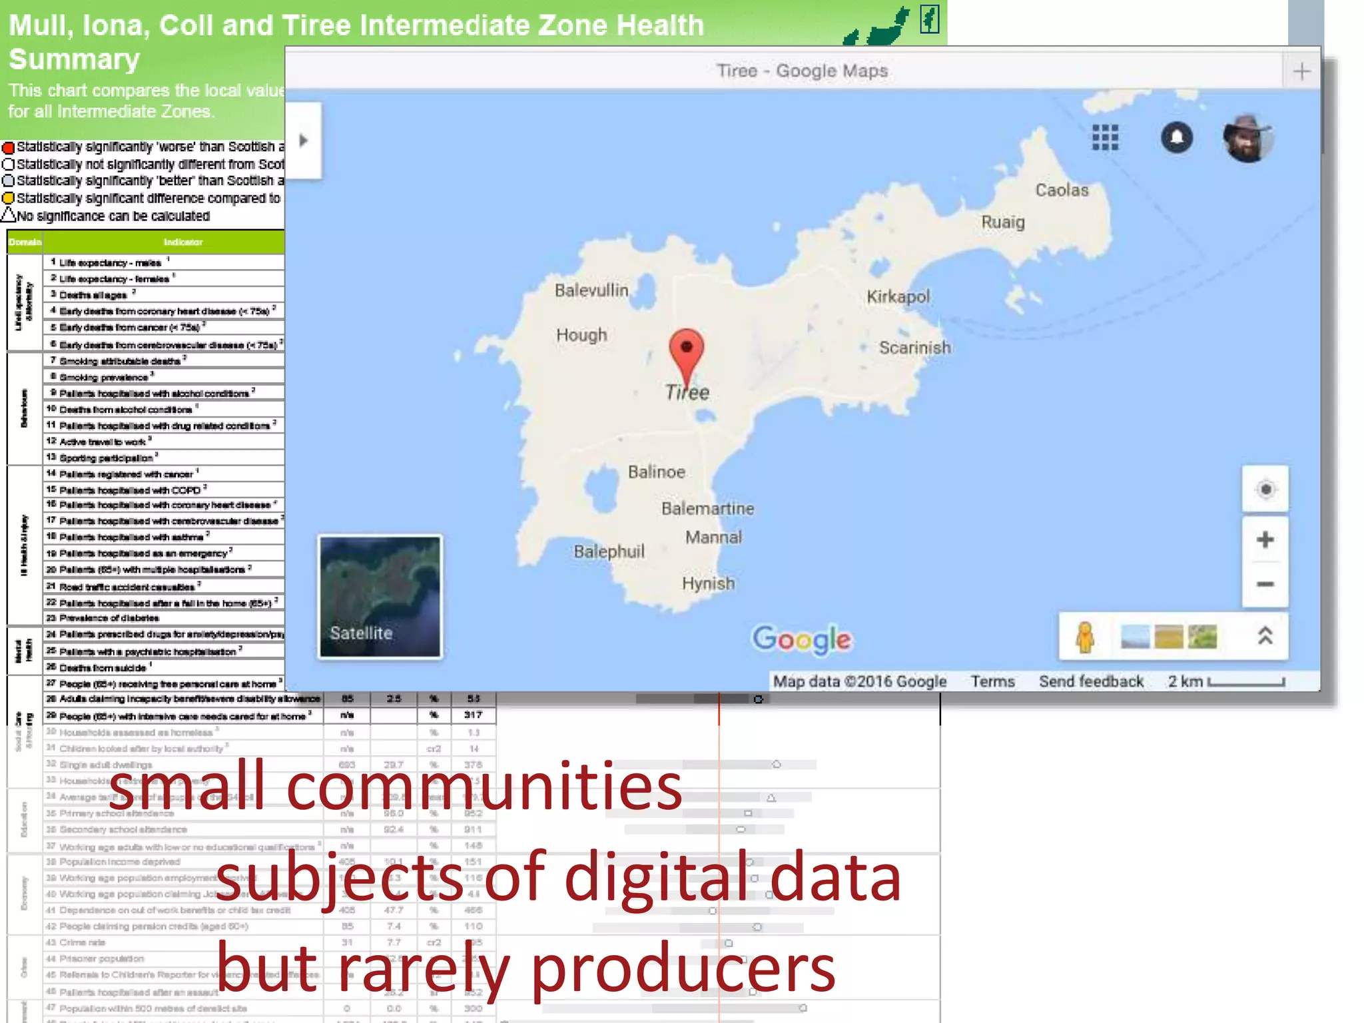Open the Terms link on the map
This screenshot has width=1364, height=1023.
pos(992,681)
